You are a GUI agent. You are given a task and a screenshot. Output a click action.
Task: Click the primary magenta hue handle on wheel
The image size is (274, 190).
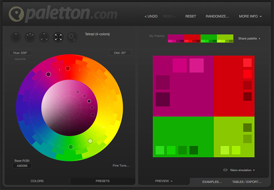48,74
